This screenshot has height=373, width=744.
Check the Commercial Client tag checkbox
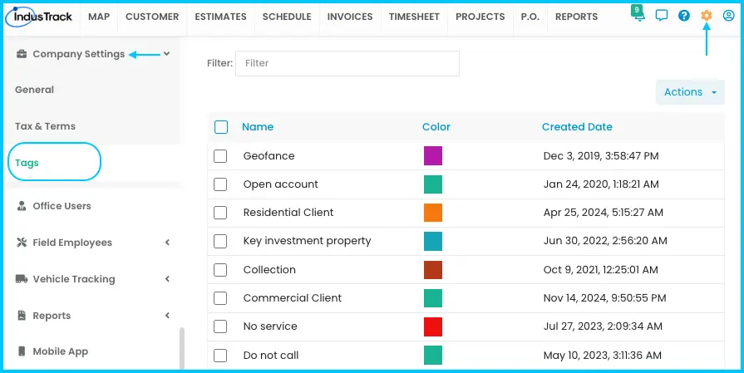pos(220,298)
